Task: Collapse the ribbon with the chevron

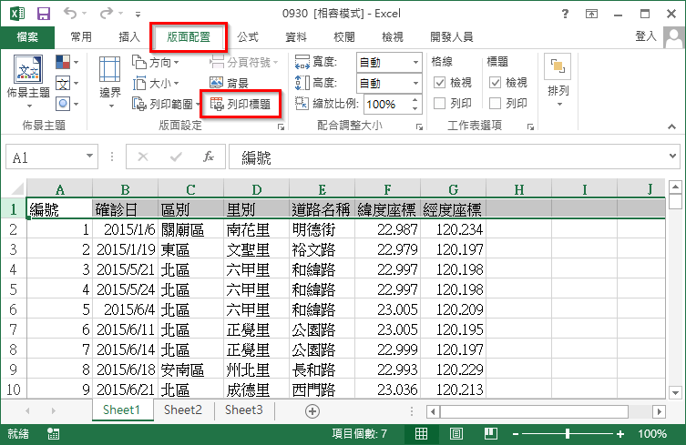Action: 671,126
